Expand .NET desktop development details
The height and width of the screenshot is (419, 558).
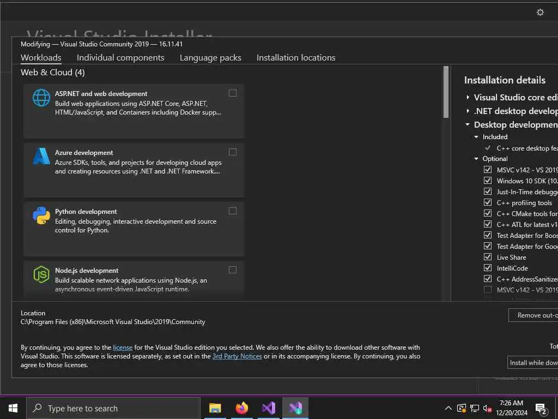coord(468,111)
